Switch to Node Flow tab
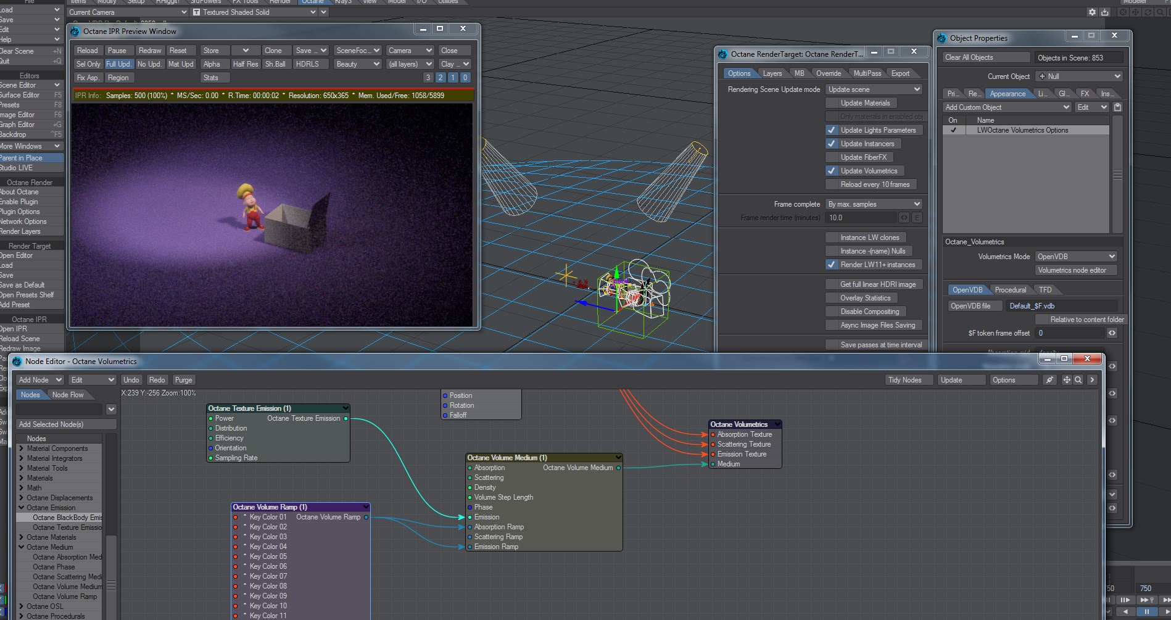 (68, 395)
